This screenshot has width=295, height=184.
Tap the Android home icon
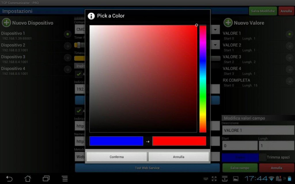[28, 178]
